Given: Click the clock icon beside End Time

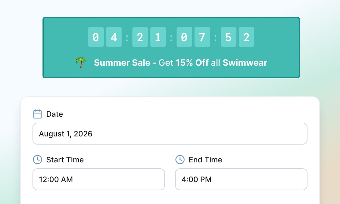Looking at the screenshot, I should click(180, 160).
